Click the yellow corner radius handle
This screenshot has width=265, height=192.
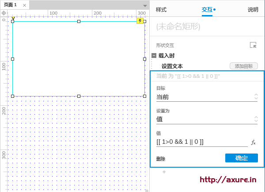[x=13, y=18]
